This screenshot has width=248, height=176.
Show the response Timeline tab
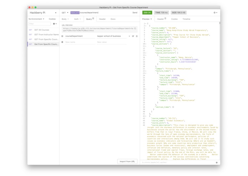186,19
